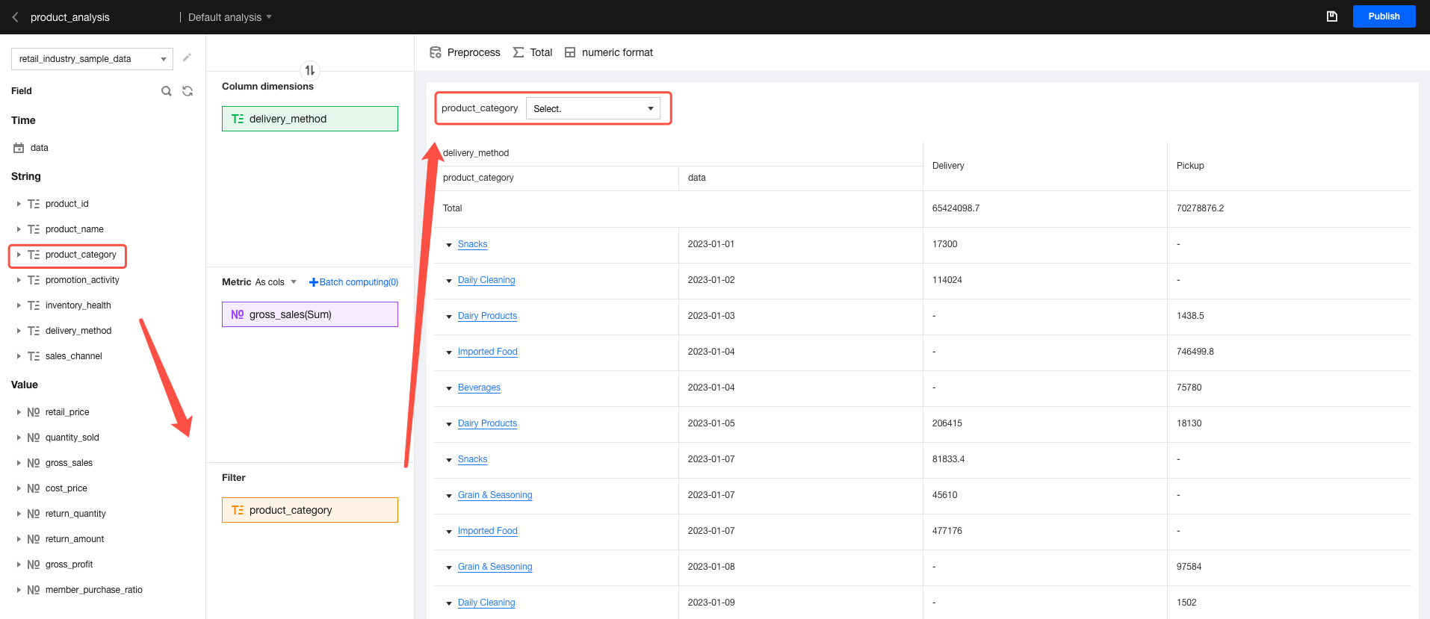Open the Preprocess tool

tap(465, 52)
